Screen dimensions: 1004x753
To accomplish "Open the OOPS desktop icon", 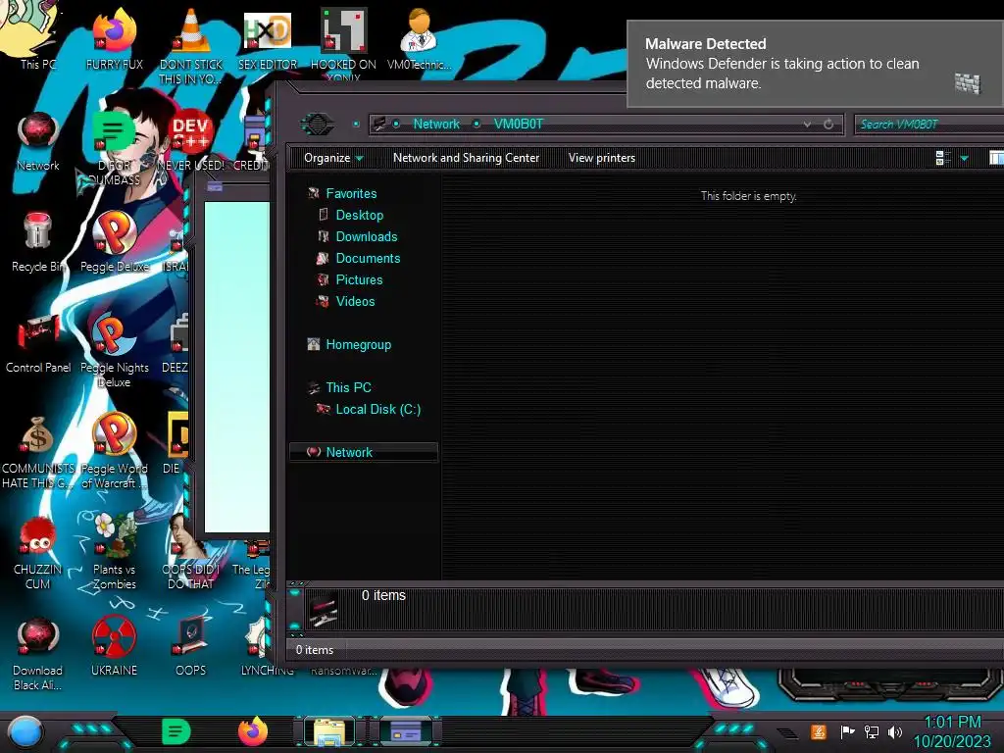I will click(x=191, y=645).
